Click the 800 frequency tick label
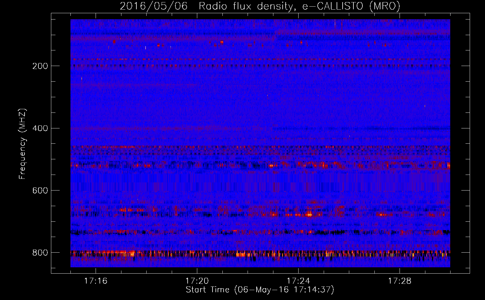This screenshot has height=300, width=485. 40,253
